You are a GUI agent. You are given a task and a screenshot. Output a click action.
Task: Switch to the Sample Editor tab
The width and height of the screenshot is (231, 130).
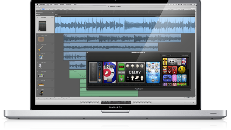(45, 99)
